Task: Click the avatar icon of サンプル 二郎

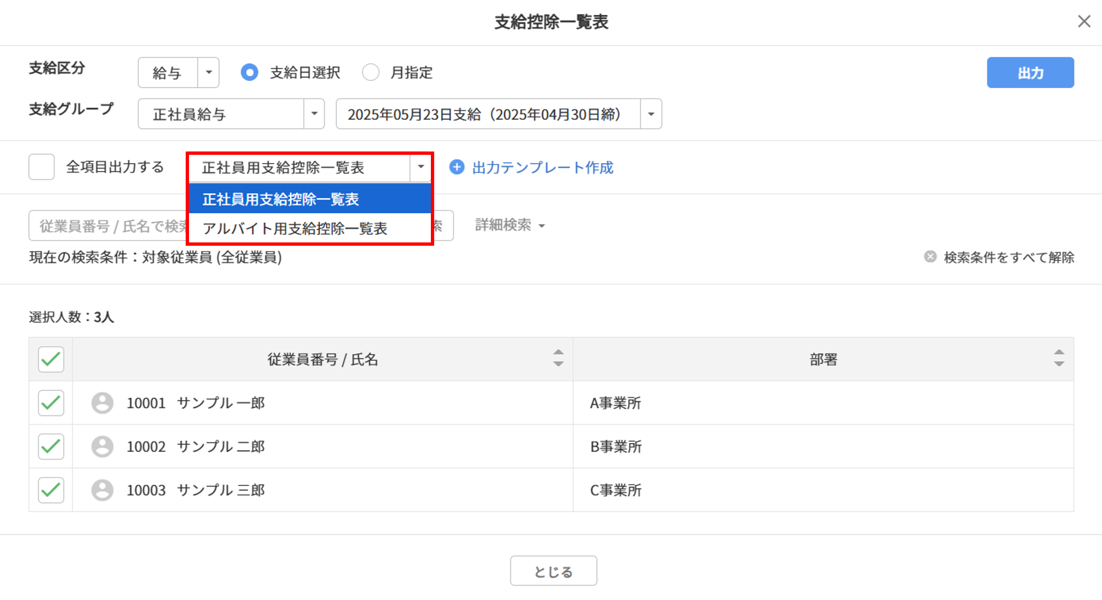Action: point(102,446)
